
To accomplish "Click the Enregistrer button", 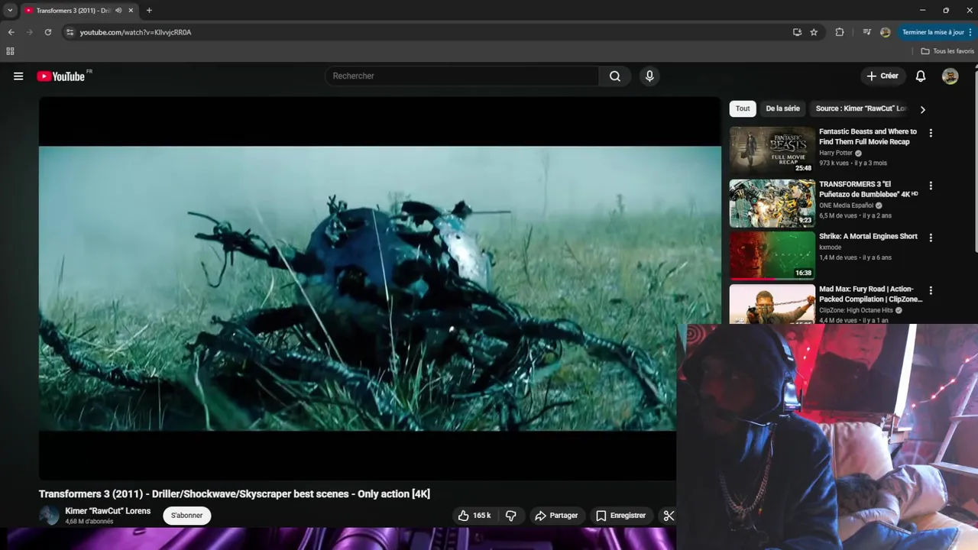I will [x=620, y=516].
